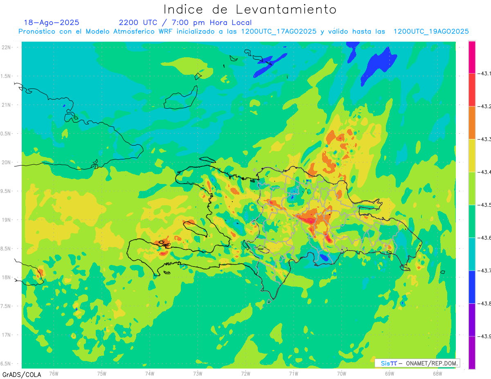Click the 19N latitude label

click(7, 220)
